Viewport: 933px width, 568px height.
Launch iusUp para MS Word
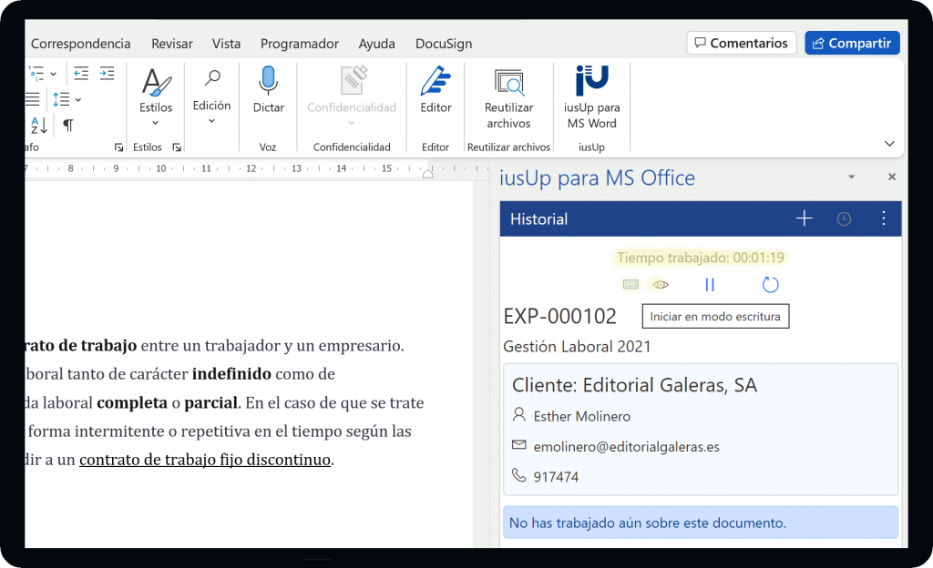tap(591, 98)
